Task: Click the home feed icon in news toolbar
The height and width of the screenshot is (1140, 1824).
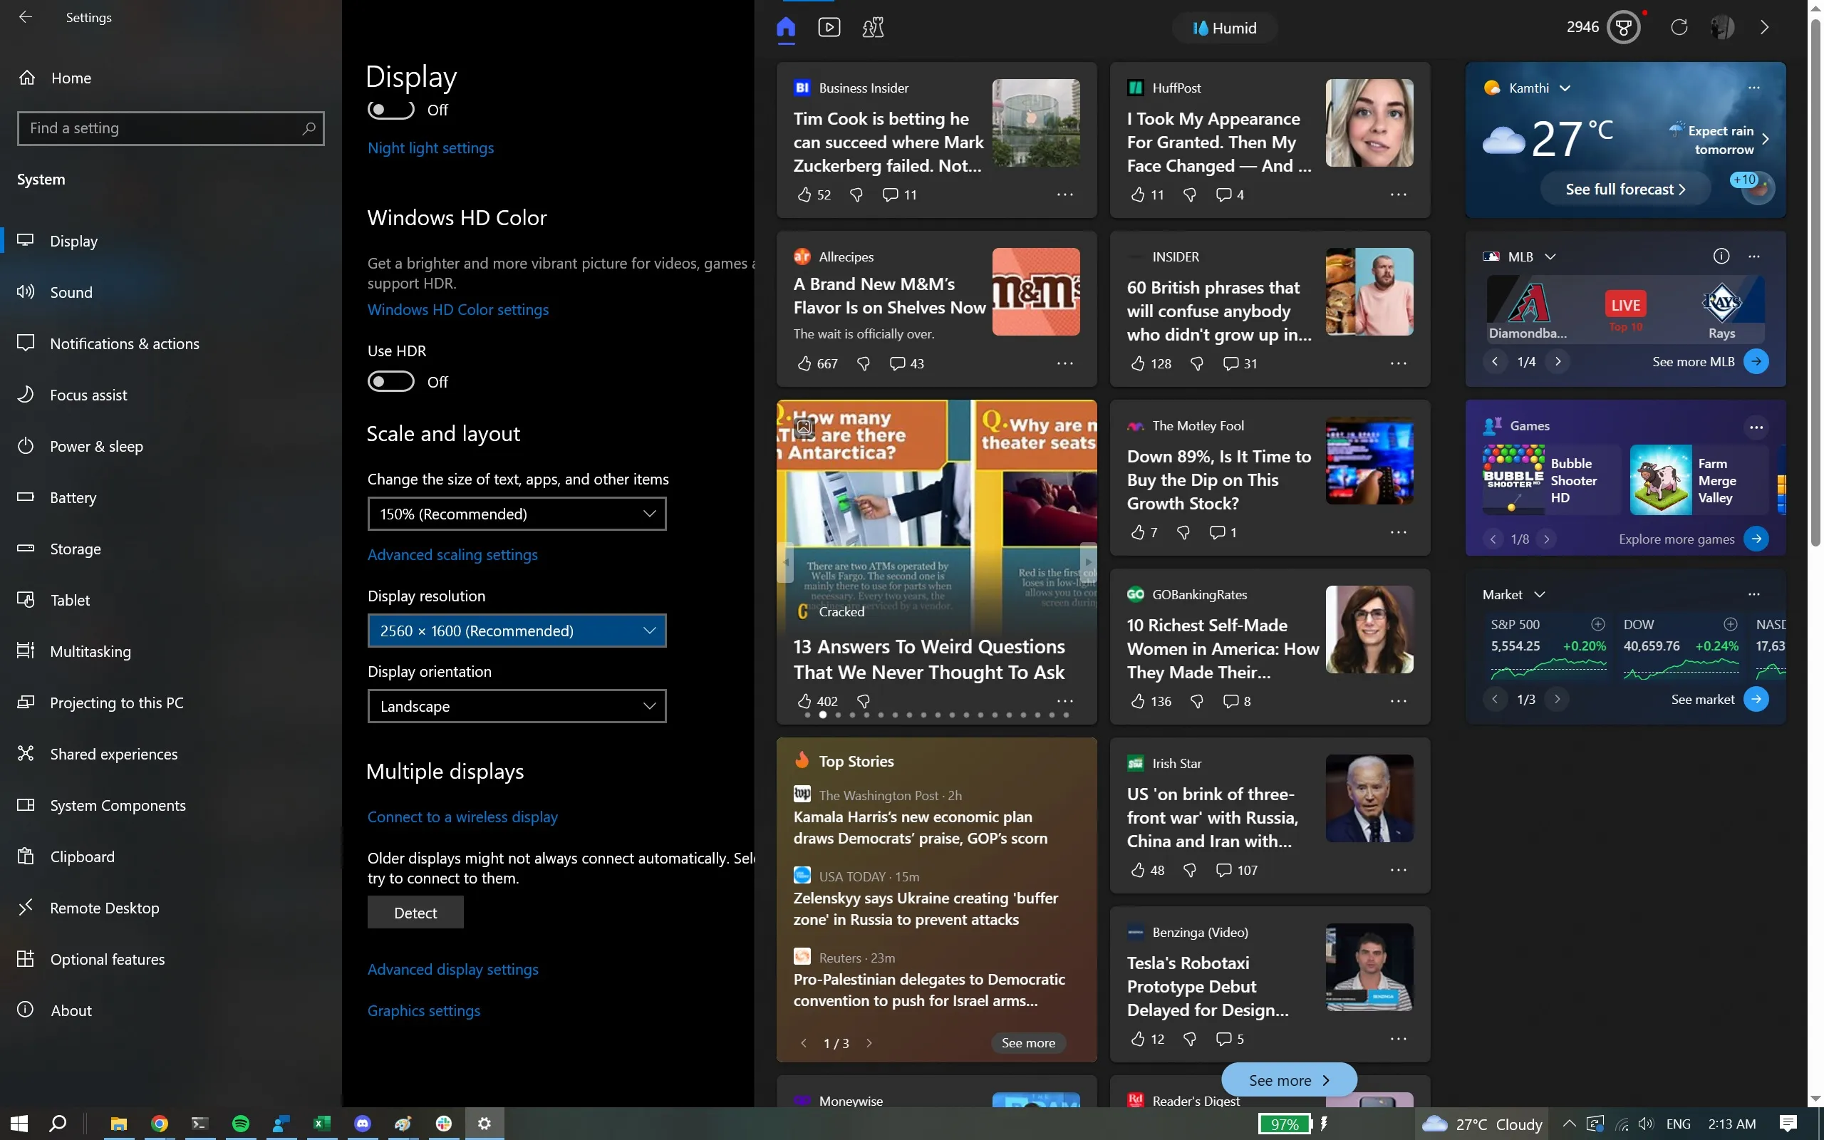Action: coord(785,26)
